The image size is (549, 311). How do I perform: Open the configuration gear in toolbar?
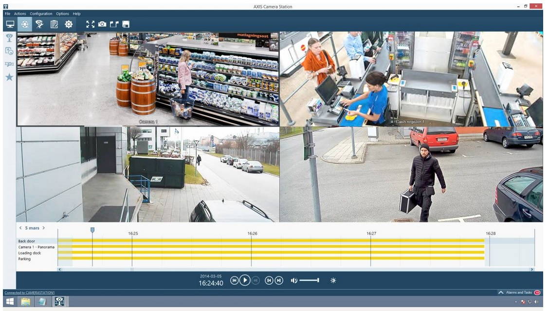(x=69, y=24)
